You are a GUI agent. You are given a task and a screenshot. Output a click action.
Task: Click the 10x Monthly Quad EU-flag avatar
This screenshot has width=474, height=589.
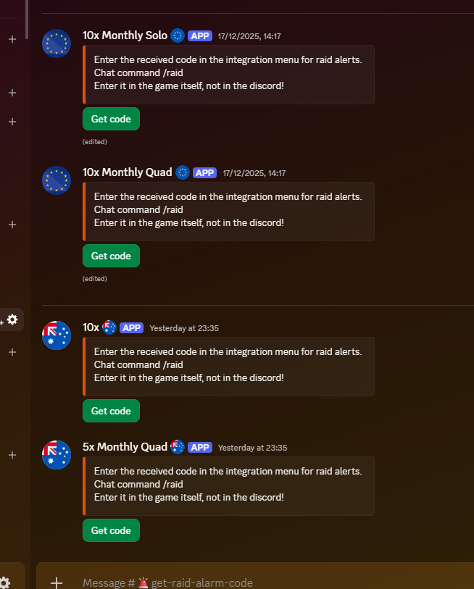click(57, 180)
